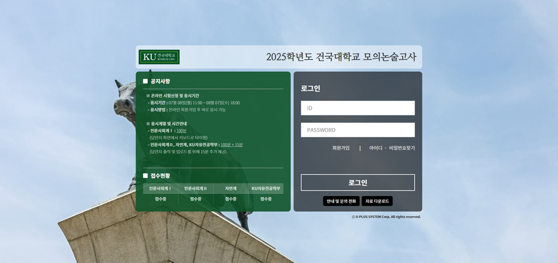This screenshot has width=558, height=263.
Task: Click the 자료 다운로드 button
Action: 377,201
